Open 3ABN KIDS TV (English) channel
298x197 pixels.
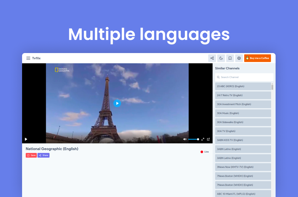pos(243,140)
